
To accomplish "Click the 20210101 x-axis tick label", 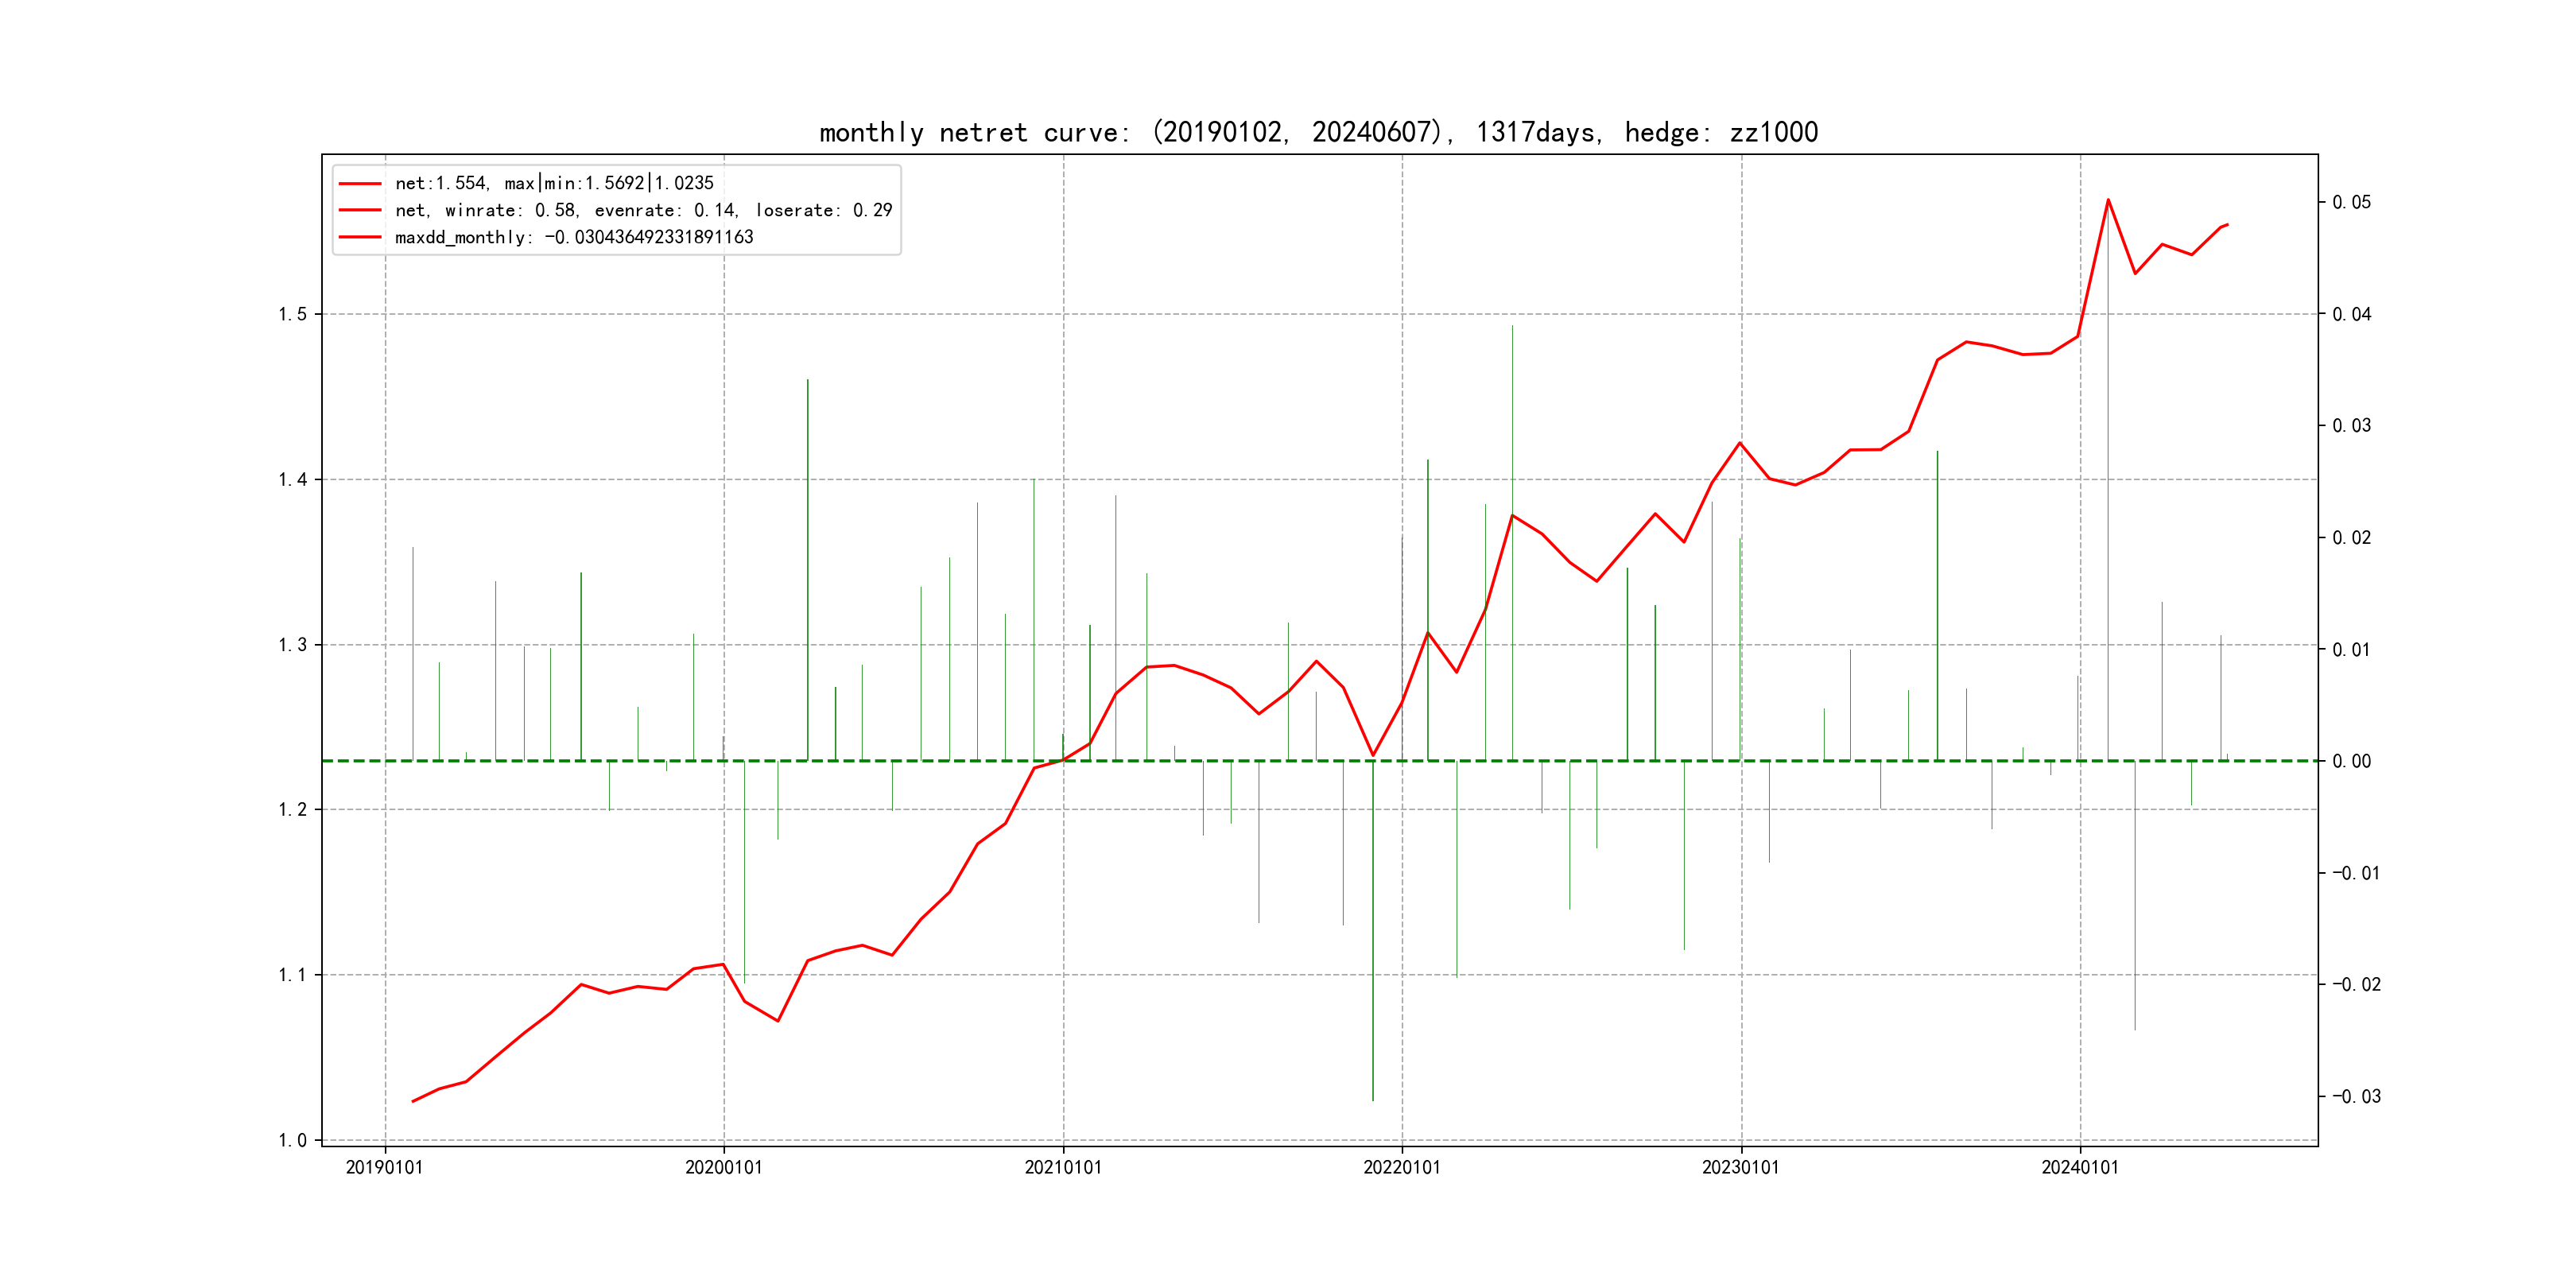I will pyautogui.click(x=1062, y=1168).
